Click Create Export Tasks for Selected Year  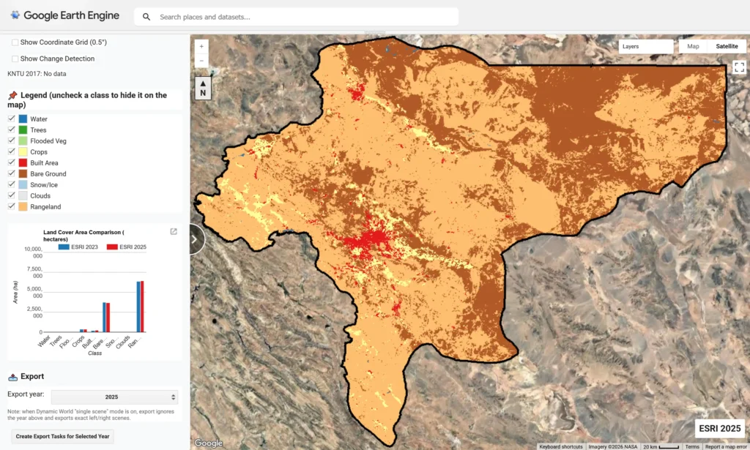coord(63,436)
